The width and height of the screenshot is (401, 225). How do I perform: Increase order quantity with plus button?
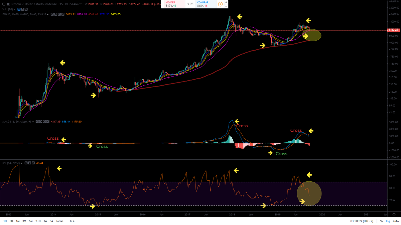click(x=226, y=2)
